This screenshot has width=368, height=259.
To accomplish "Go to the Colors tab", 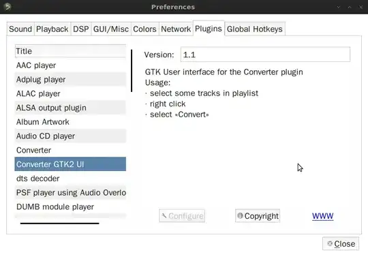I will click(x=144, y=29).
